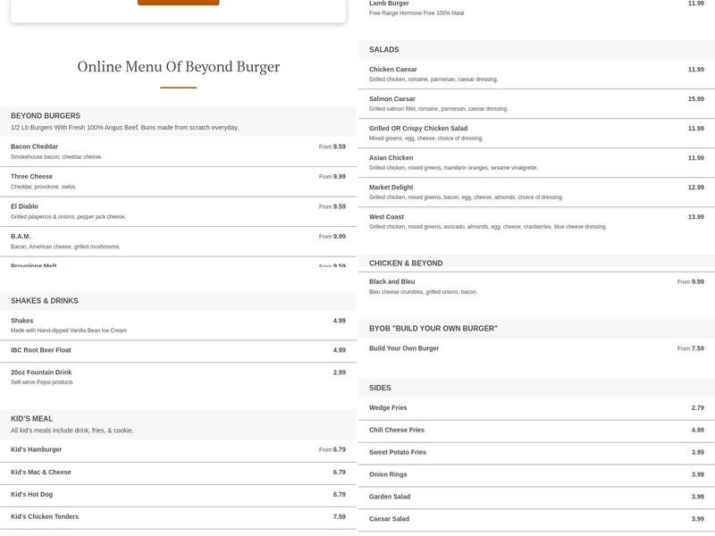Choose Kid's Hot Dog meal
Viewport: 715px width, 536px height.
[x=178, y=495]
